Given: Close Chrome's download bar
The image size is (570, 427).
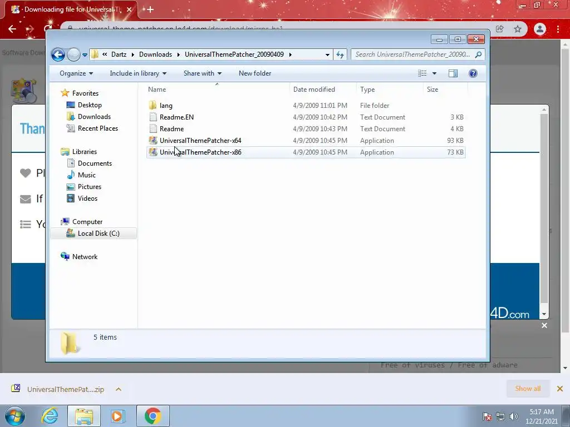Looking at the screenshot, I should tap(560, 389).
